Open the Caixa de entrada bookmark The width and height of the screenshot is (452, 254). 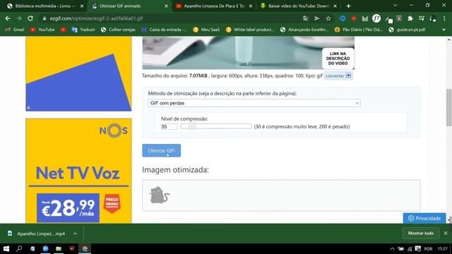click(x=164, y=30)
